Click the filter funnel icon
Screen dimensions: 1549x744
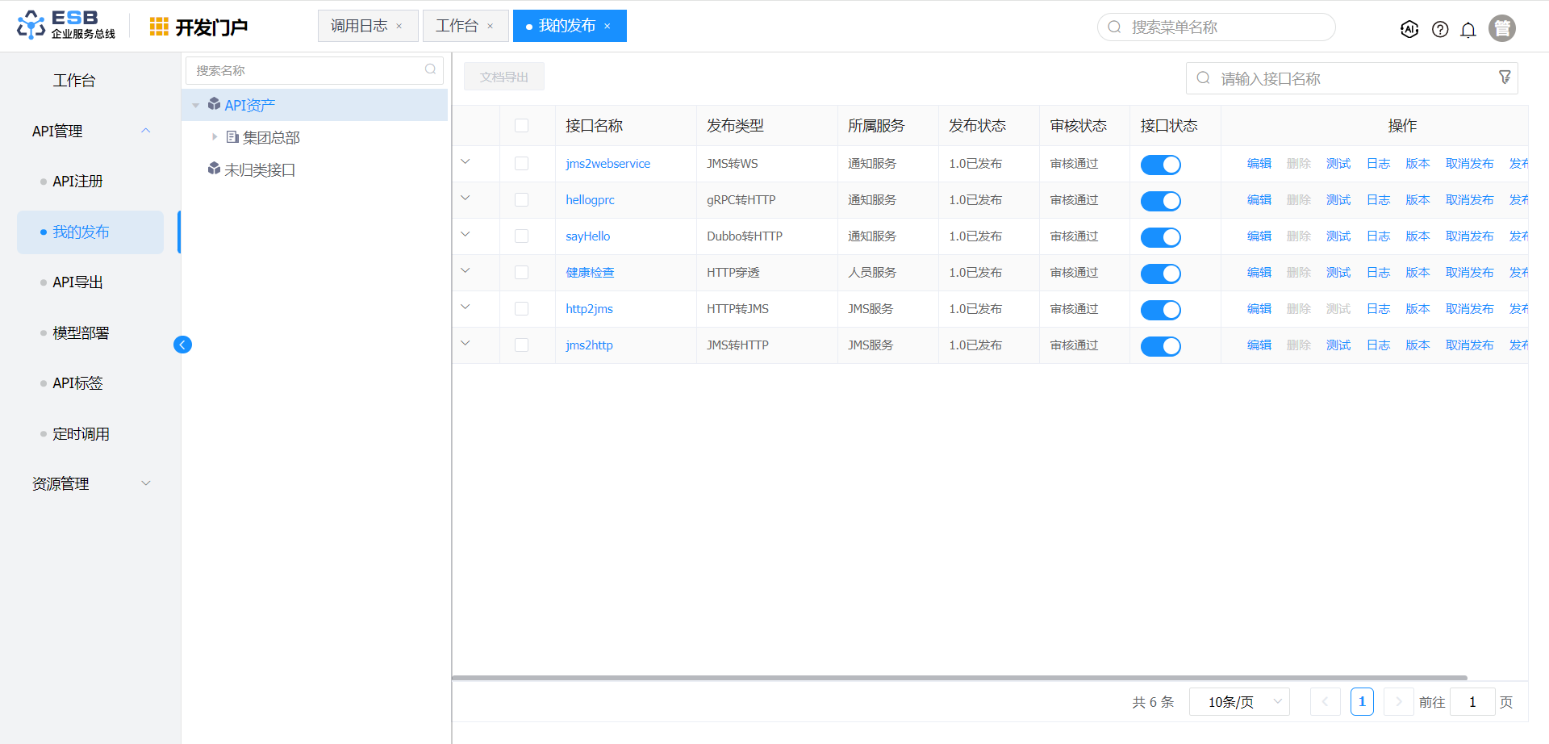click(x=1505, y=77)
